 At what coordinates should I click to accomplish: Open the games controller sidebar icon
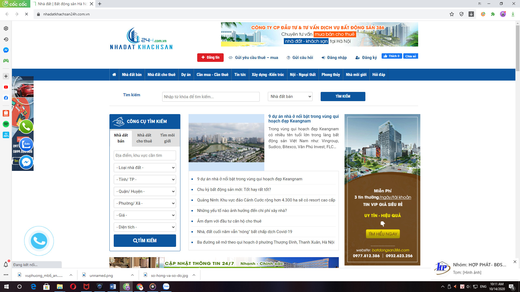[6, 61]
